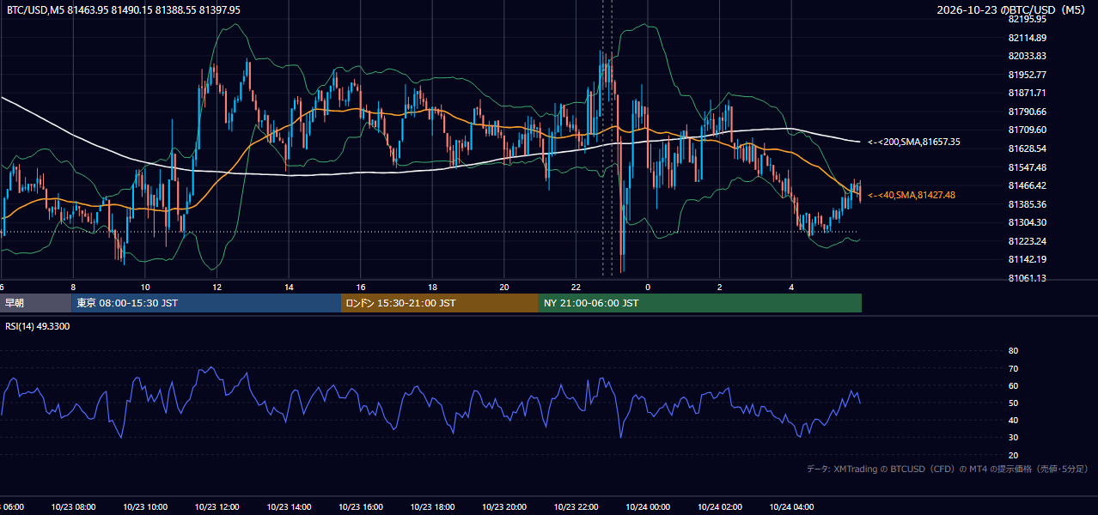Click the hour 4 tick under price chart
The height and width of the screenshot is (515, 1098).
click(x=792, y=287)
